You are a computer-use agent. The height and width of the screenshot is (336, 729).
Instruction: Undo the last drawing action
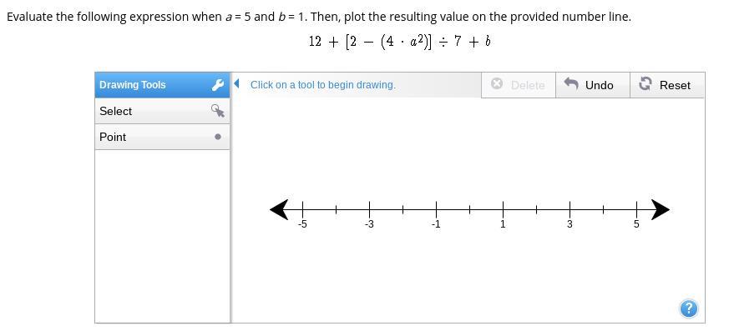coord(590,85)
